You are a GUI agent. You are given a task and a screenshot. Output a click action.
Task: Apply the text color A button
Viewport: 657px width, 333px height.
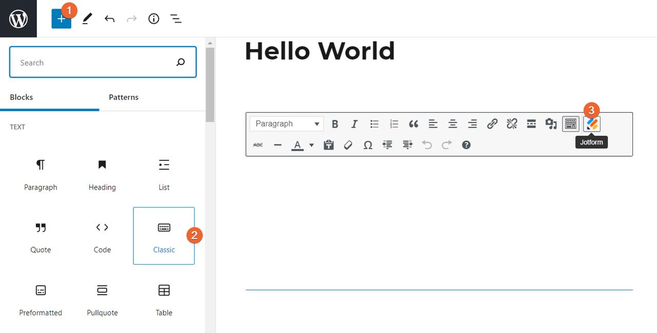(297, 145)
